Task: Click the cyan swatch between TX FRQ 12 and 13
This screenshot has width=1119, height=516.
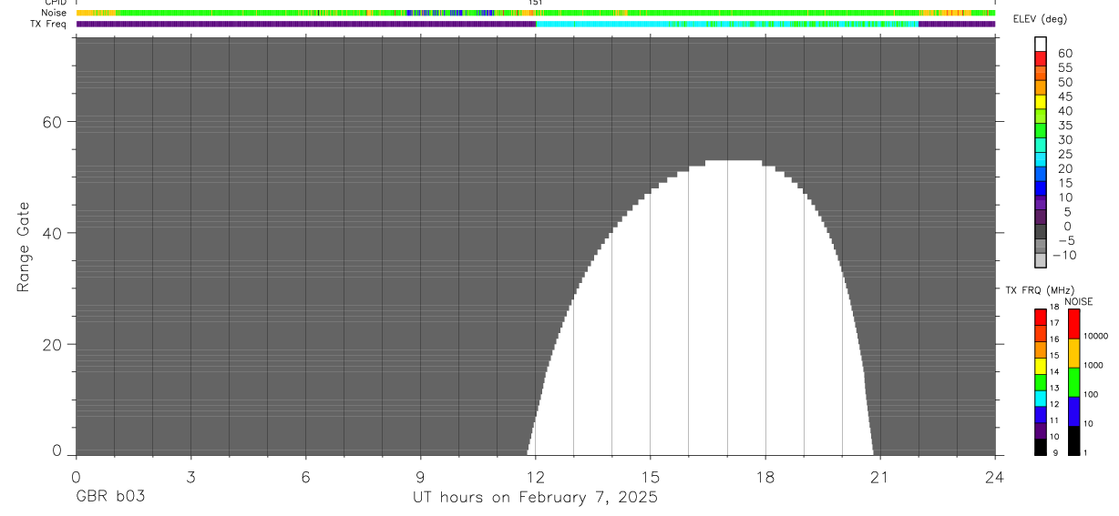Action: coord(1041,398)
